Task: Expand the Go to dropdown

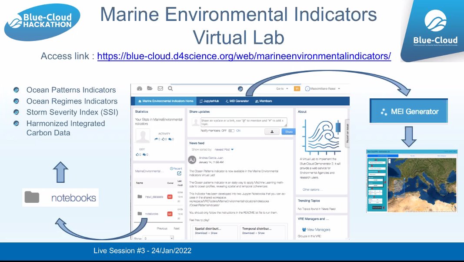Action: (x=282, y=88)
